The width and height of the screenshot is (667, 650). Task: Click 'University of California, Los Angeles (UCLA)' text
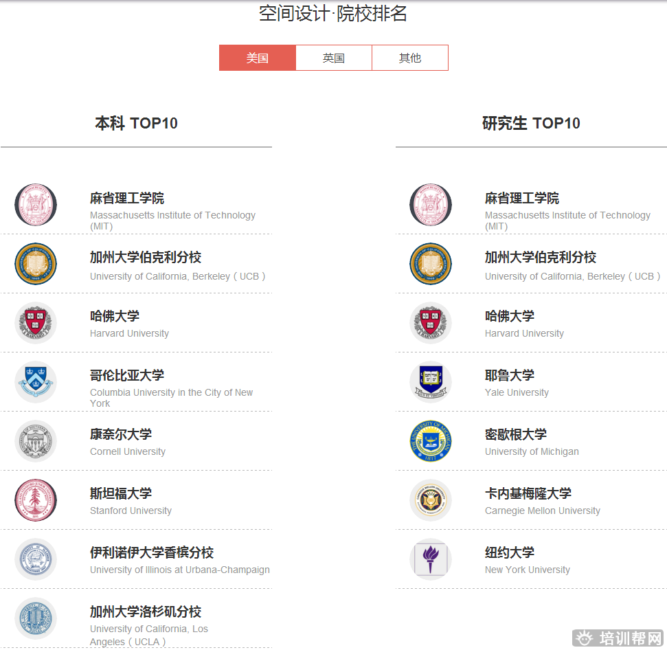(149, 635)
